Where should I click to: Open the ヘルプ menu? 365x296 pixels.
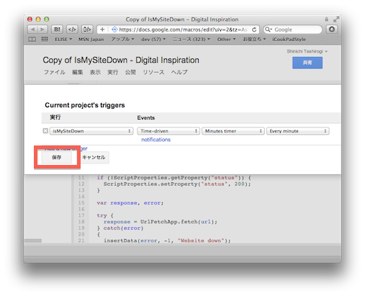[x=179, y=72]
